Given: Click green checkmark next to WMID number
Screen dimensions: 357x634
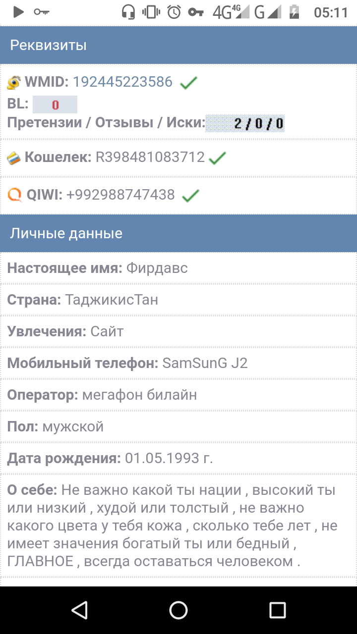Looking at the screenshot, I should tap(188, 83).
